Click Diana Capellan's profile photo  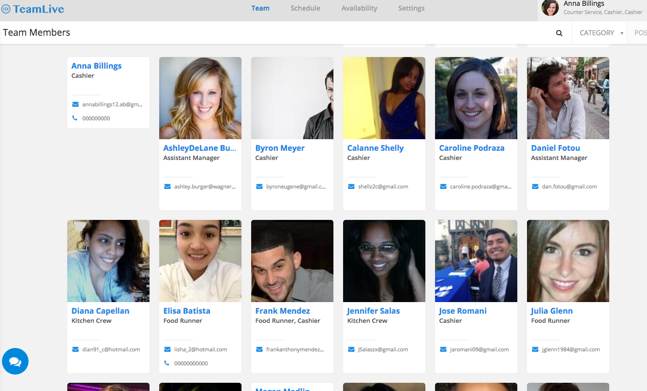coord(108,261)
